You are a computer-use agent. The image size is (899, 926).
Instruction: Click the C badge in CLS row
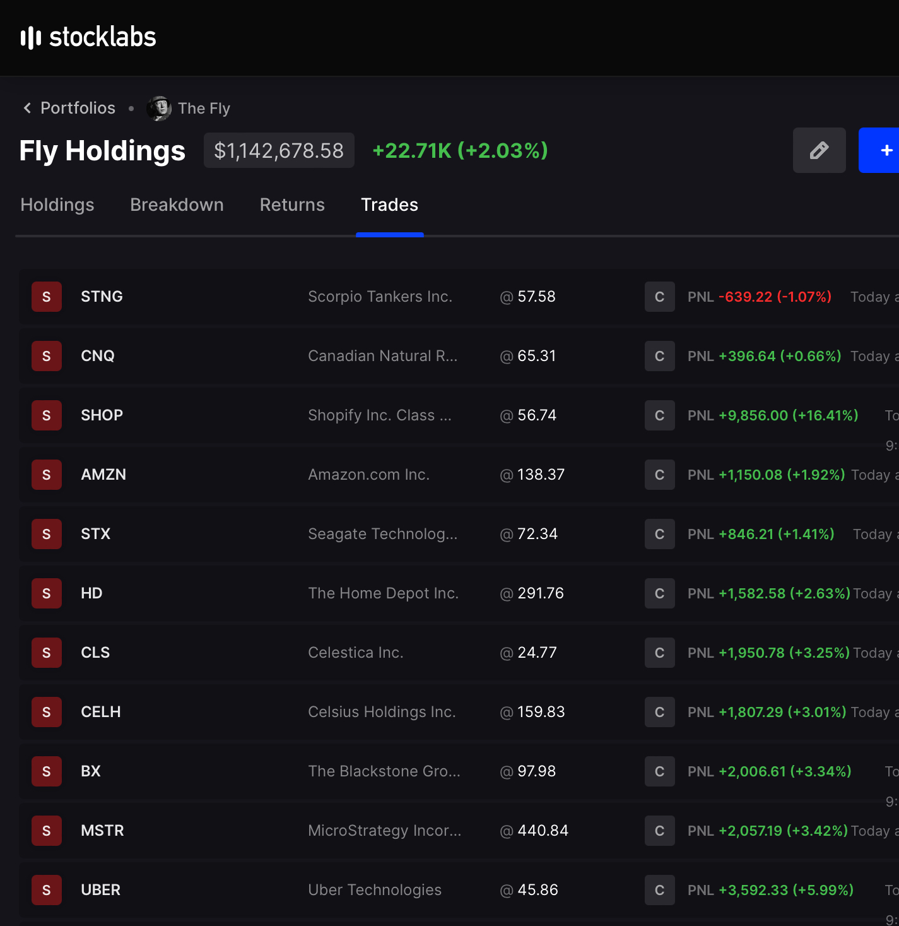660,653
